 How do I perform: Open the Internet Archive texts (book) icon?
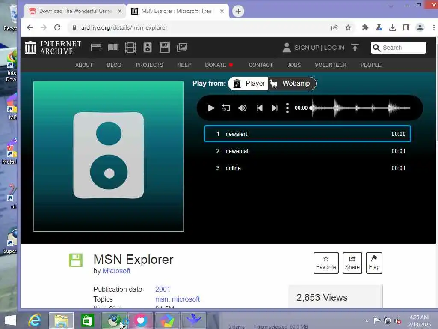113,48
